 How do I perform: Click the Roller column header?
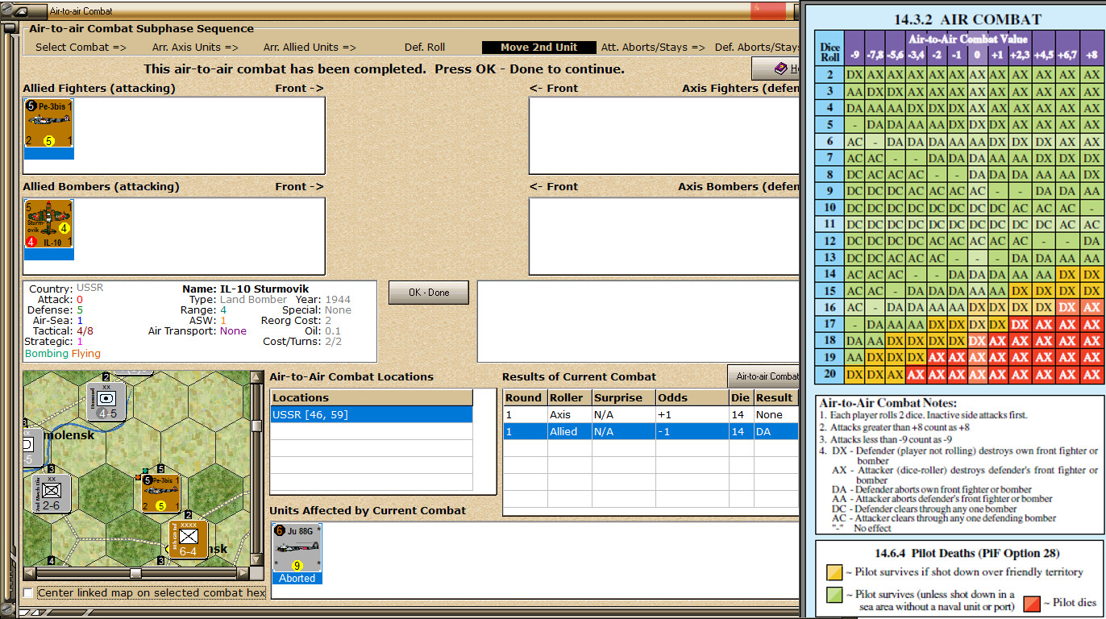[568, 397]
